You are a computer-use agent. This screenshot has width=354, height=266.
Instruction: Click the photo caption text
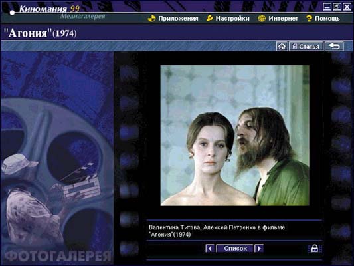(217, 231)
